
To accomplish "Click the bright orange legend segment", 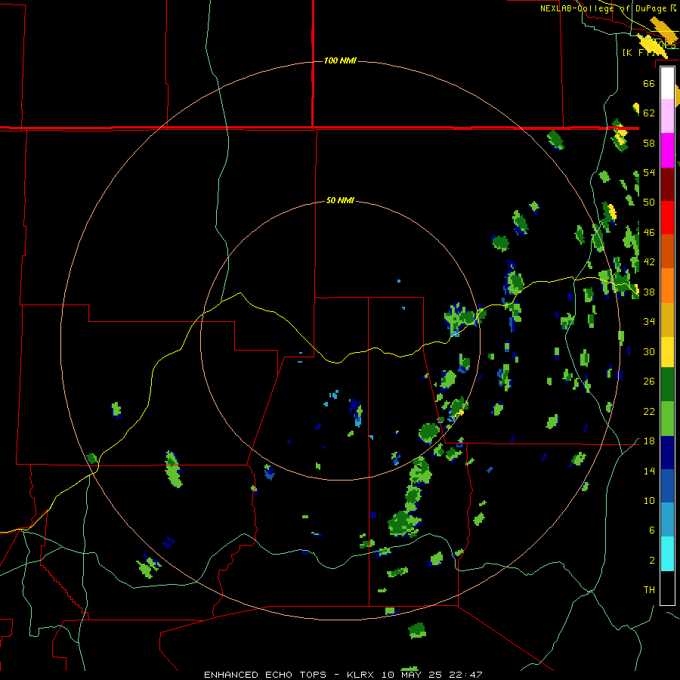I will coord(667,285).
